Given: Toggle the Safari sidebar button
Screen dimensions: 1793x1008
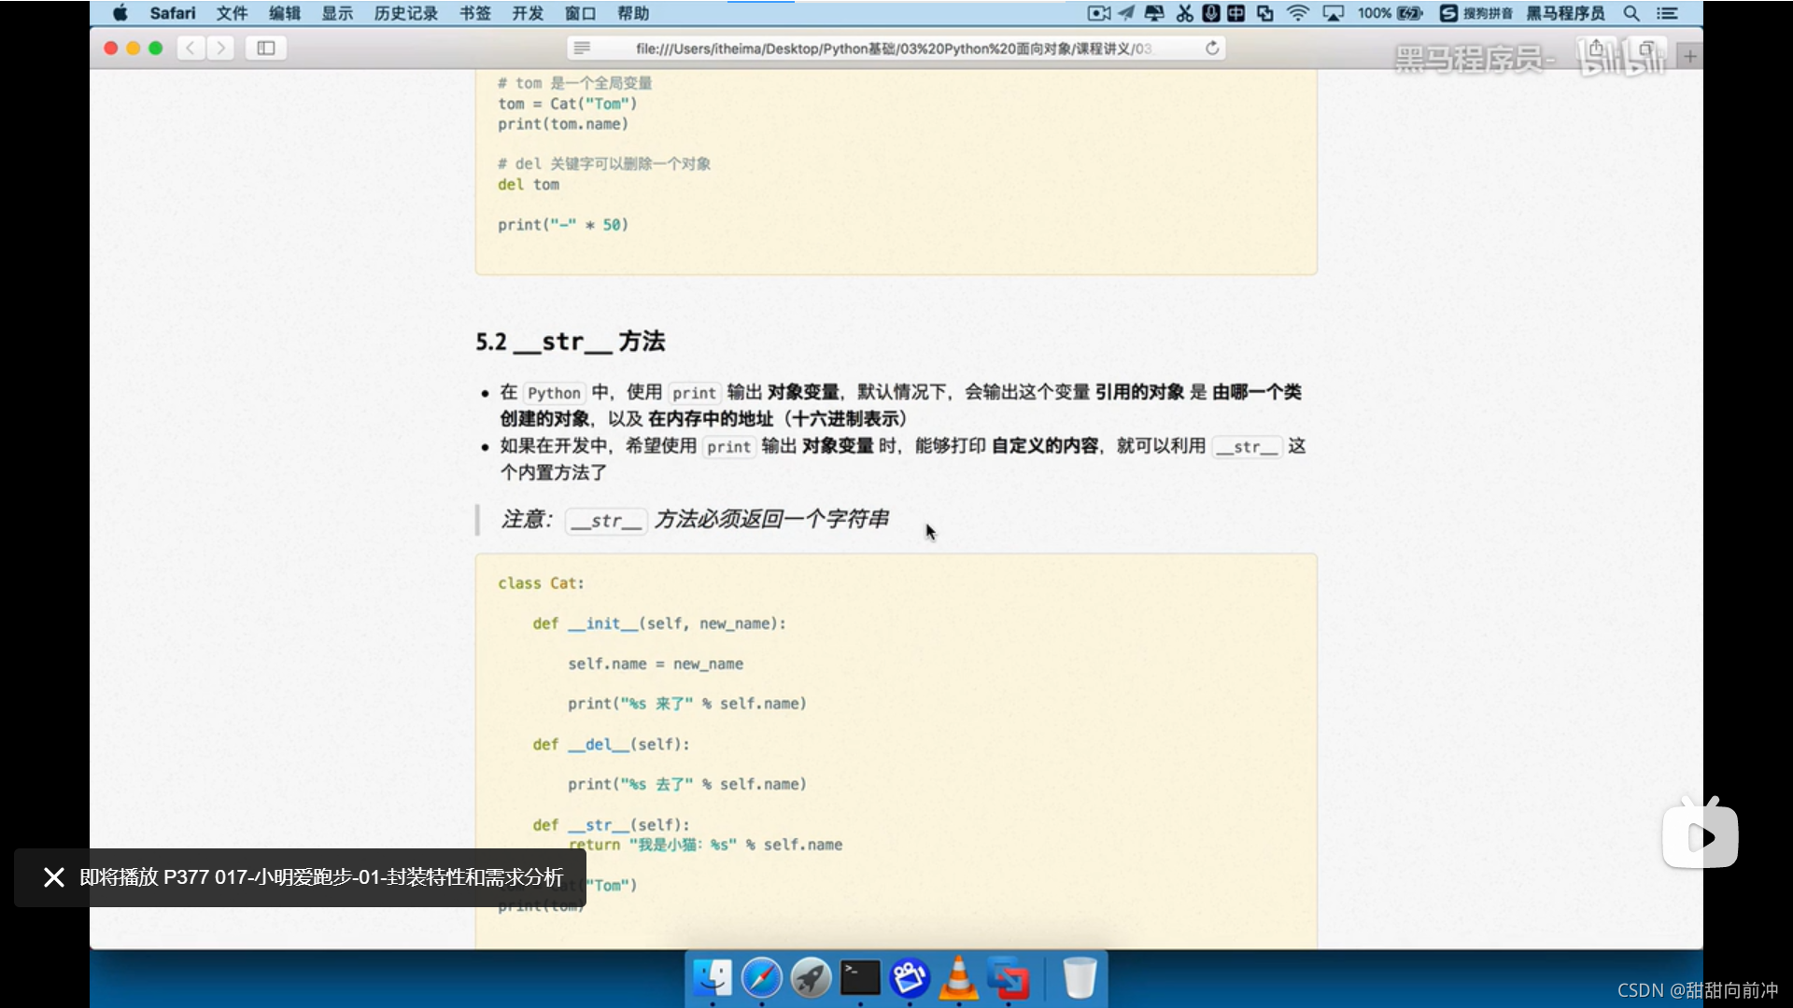Looking at the screenshot, I should coord(266,48).
